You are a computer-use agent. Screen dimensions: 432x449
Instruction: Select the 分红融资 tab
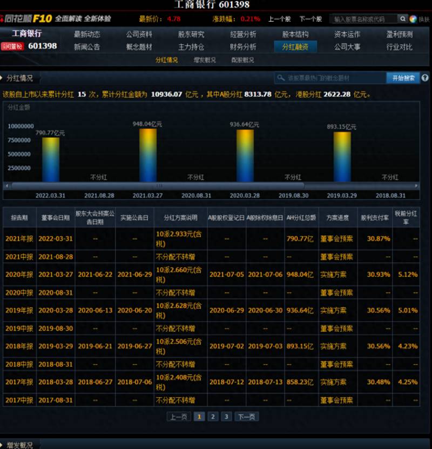(295, 46)
